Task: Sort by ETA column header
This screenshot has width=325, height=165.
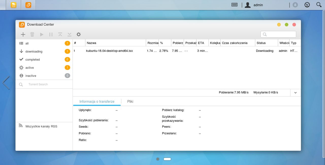Action: [202, 43]
